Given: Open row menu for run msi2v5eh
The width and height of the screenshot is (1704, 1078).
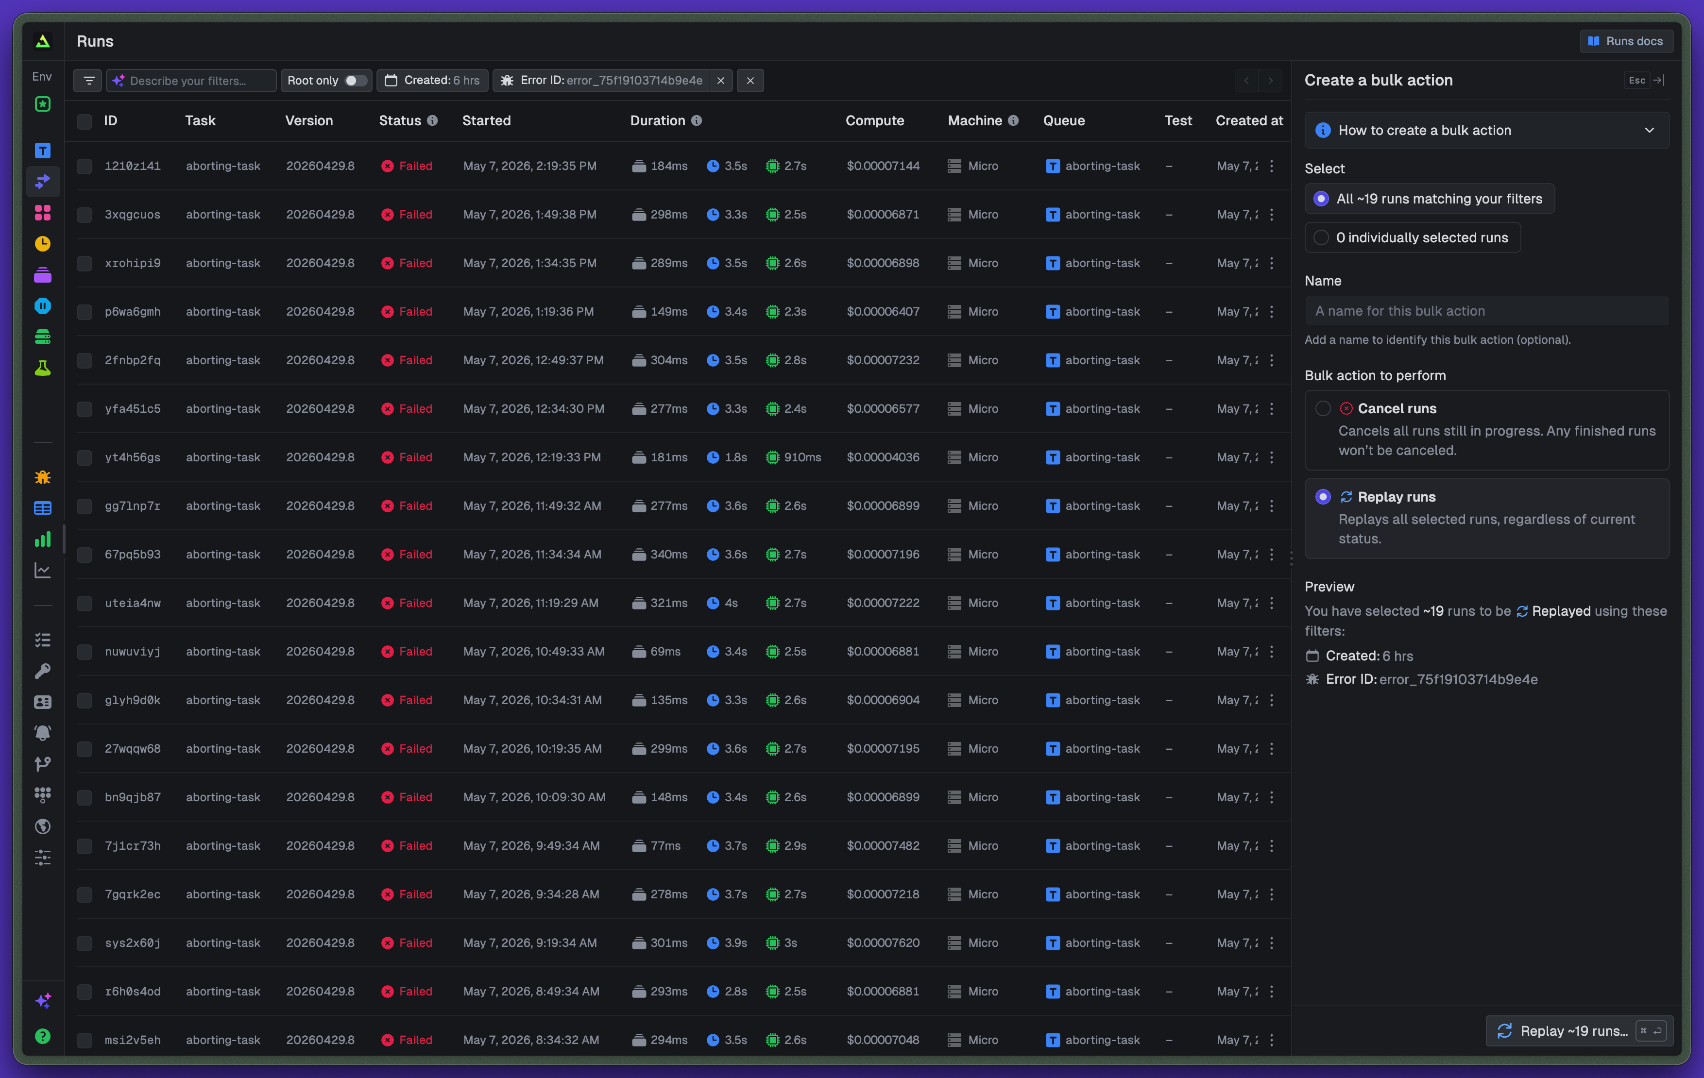Looking at the screenshot, I should coord(1272,1040).
